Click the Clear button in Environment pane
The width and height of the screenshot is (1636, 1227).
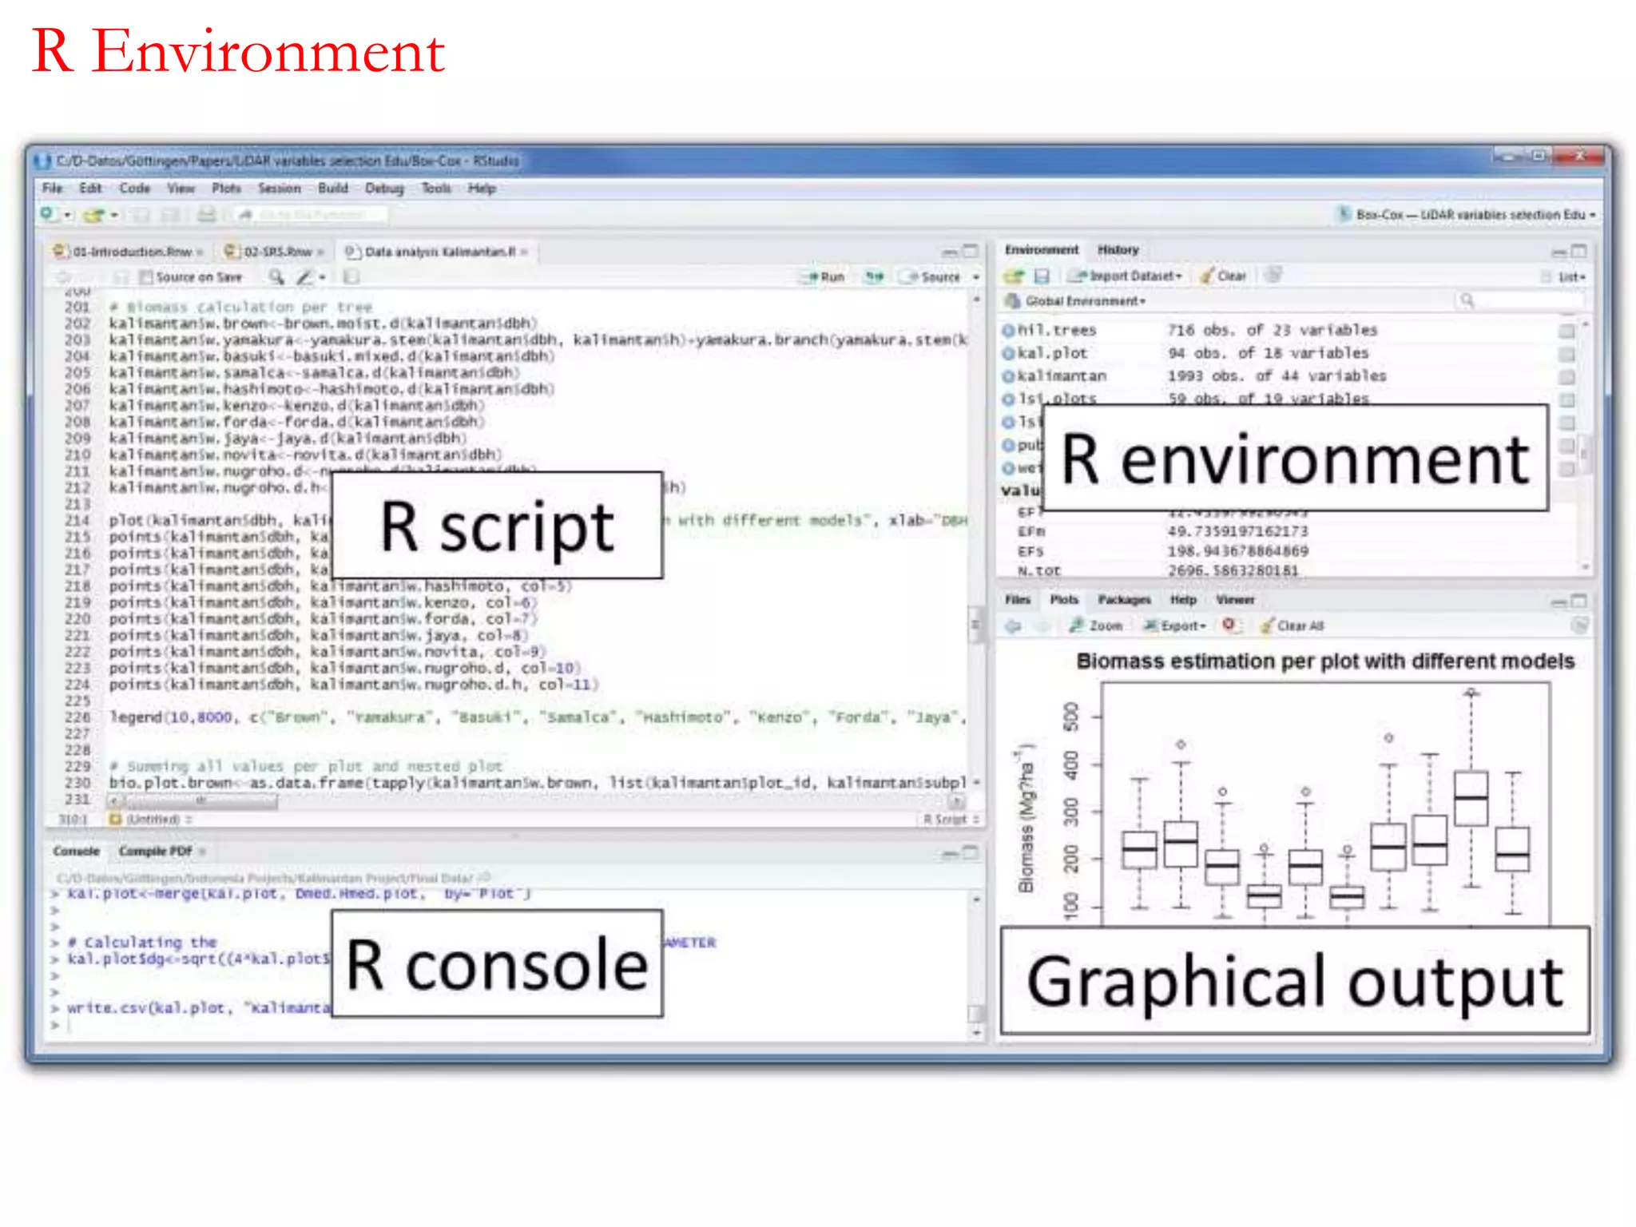[x=1223, y=276]
